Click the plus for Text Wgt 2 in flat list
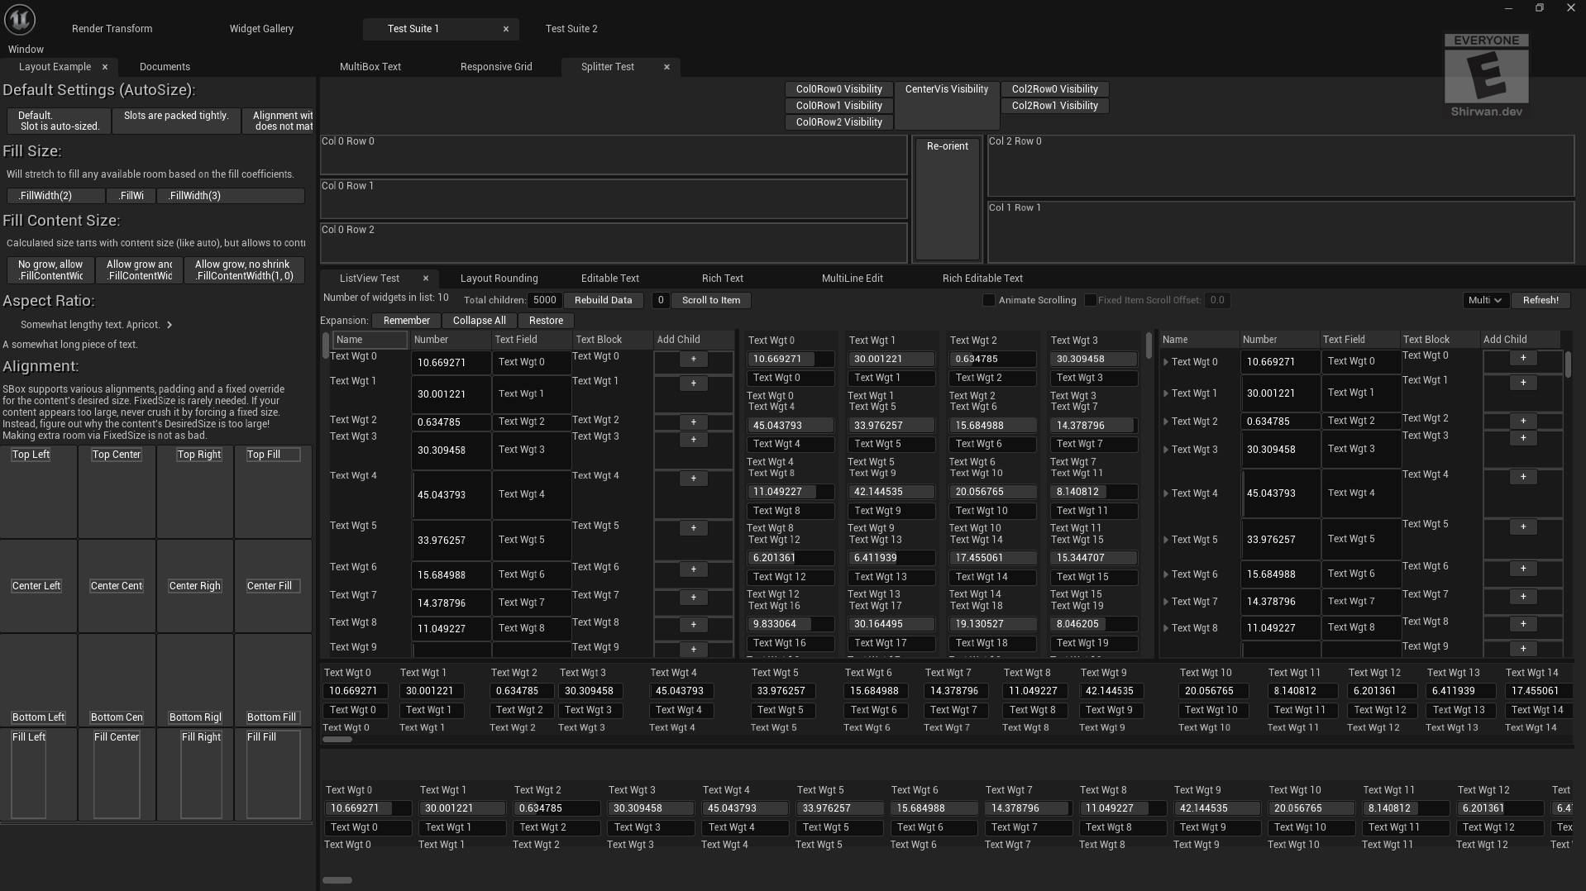The width and height of the screenshot is (1586, 891). point(693,422)
